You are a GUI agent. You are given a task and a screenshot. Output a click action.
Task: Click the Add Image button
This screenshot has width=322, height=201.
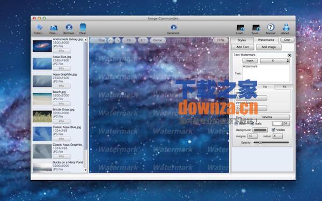coord(269,47)
